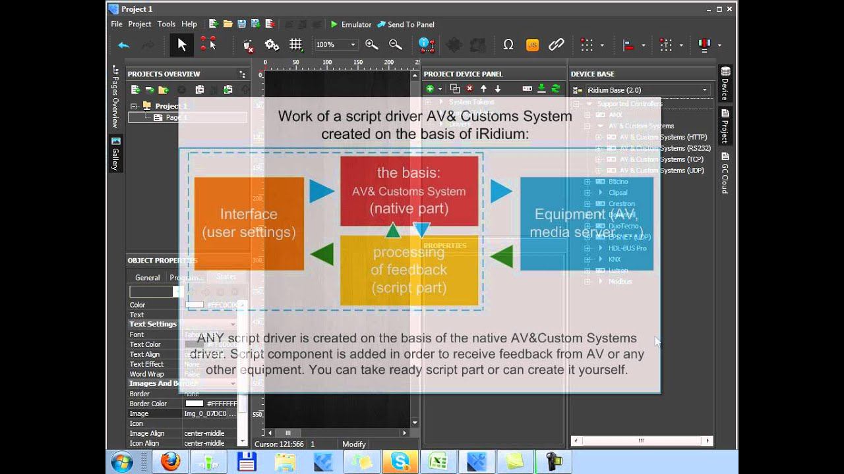Expand the dotted grid snap dropdown arrow

tap(603, 45)
